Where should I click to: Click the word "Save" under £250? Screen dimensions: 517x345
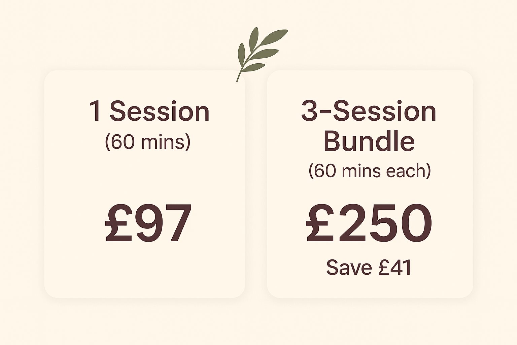[x=349, y=268]
